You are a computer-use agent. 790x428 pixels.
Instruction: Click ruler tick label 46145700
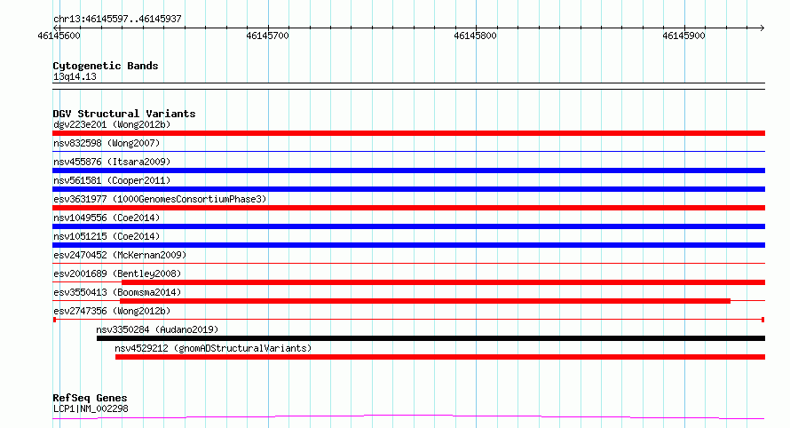[267, 36]
